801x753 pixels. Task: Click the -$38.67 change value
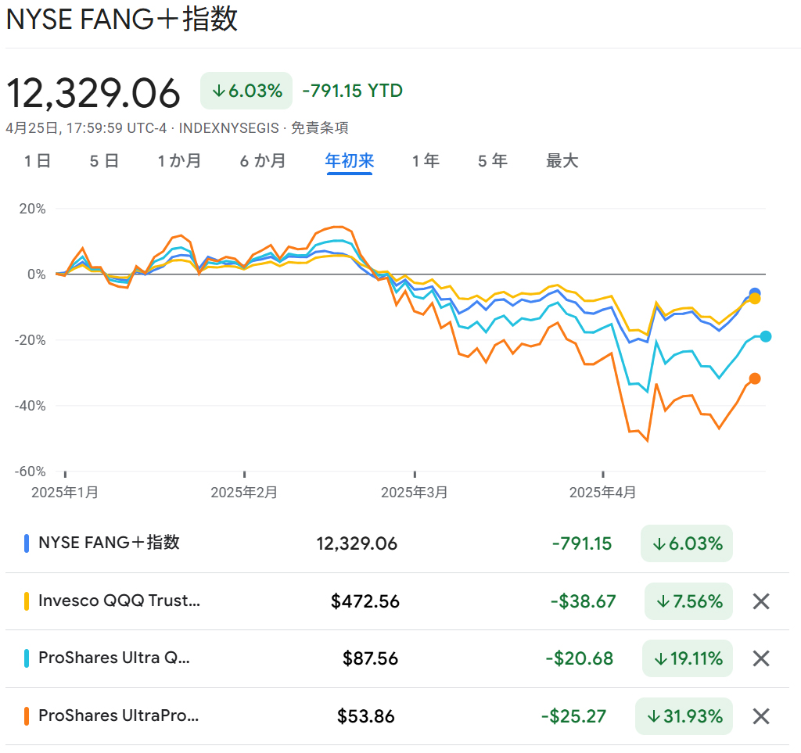tap(583, 601)
